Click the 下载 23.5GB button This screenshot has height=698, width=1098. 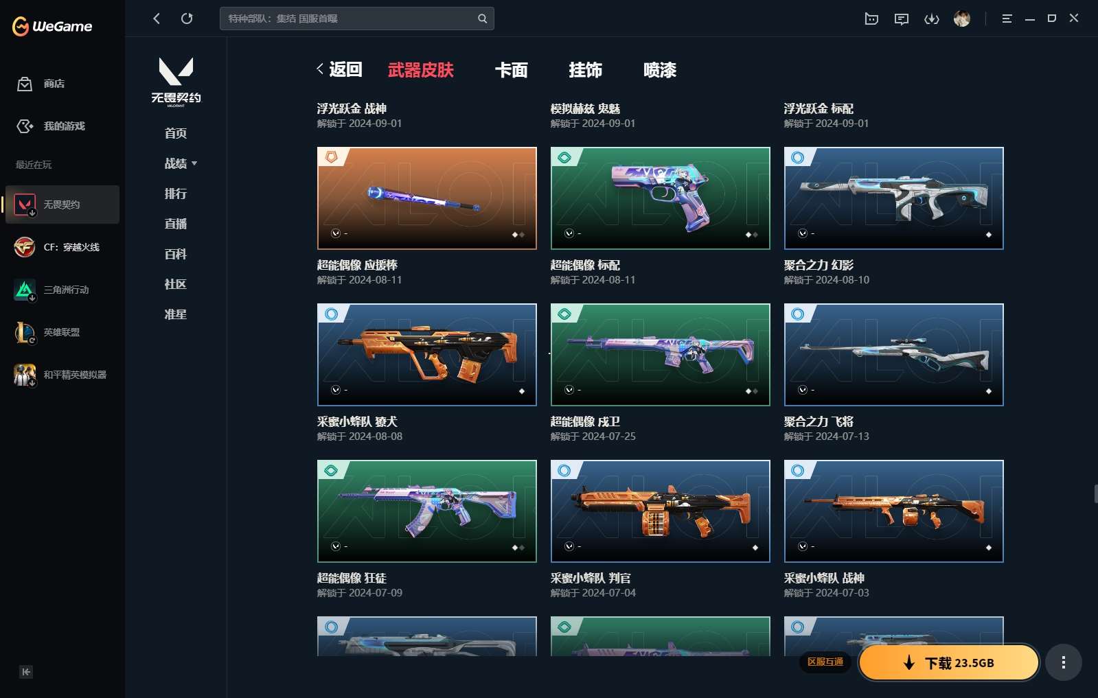pos(948,662)
